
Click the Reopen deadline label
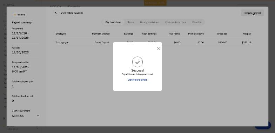(20, 62)
